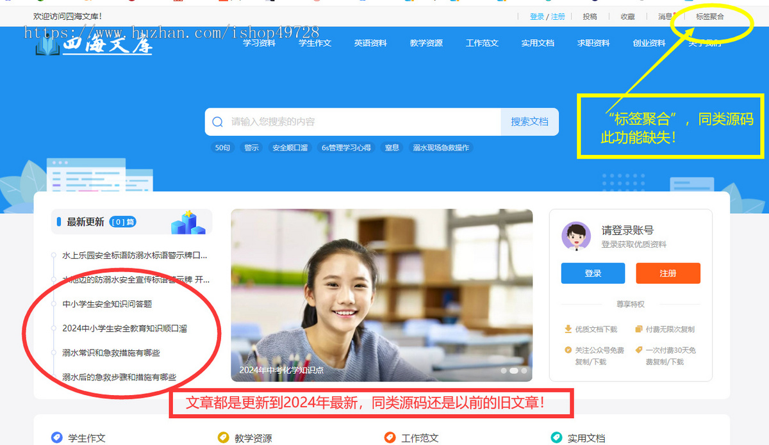The height and width of the screenshot is (445, 769).
Task: Click the 学生作文 section heading
Action: (x=87, y=438)
